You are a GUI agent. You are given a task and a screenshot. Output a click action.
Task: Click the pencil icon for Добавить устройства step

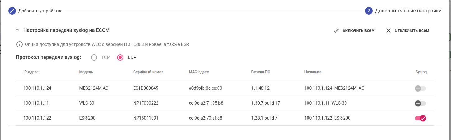point(12,11)
